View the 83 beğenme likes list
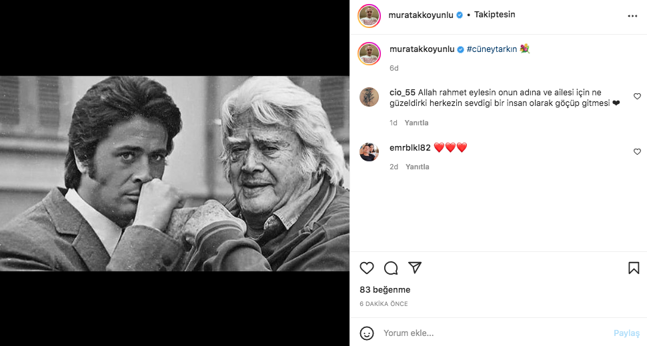The width and height of the screenshot is (647, 346). pyautogui.click(x=385, y=290)
